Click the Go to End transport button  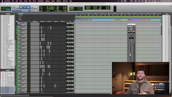pyautogui.click(x=99, y=11)
